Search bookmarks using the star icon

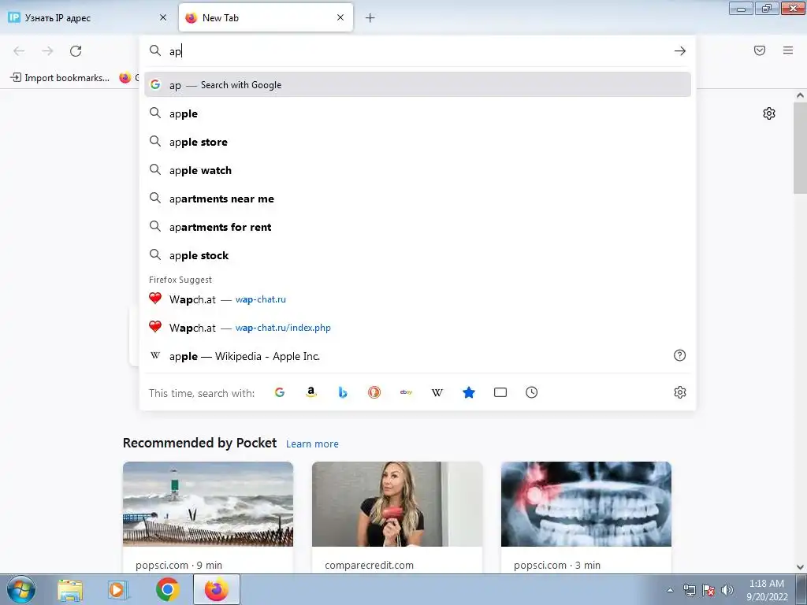point(469,392)
